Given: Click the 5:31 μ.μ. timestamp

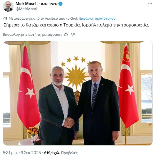Looking at the screenshot, I should (x=10, y=153).
